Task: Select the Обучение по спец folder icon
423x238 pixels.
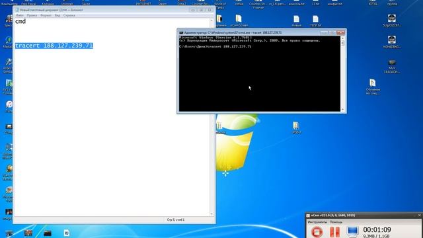Action: click(x=373, y=87)
